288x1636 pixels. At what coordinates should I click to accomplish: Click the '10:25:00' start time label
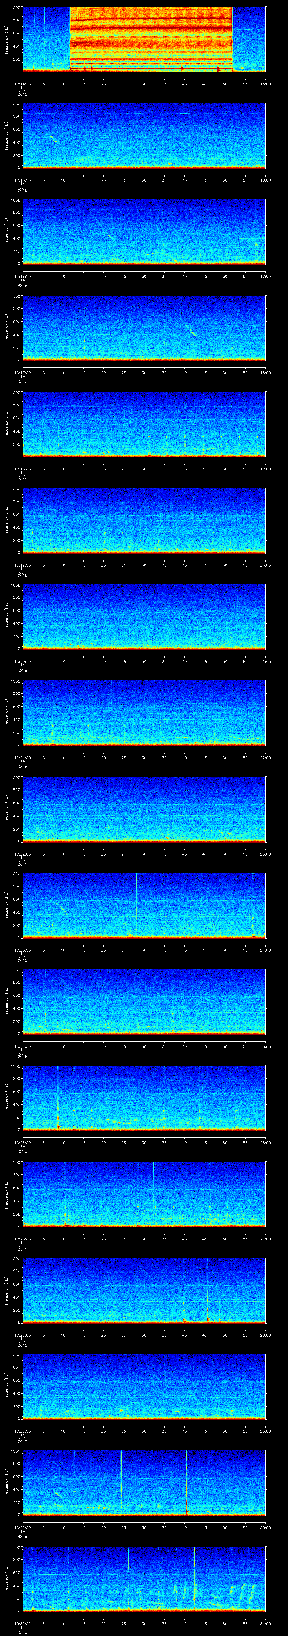pos(22,1142)
